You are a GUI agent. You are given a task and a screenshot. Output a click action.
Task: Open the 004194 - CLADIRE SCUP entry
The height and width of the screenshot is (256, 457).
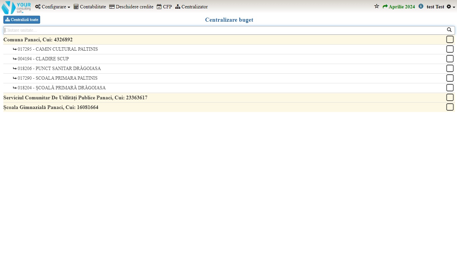(x=43, y=59)
